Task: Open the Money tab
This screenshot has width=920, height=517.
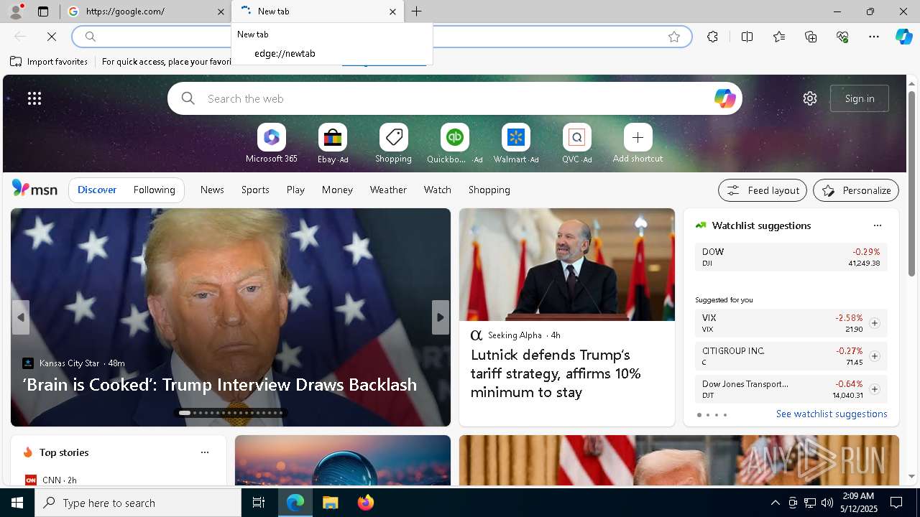Action: [x=337, y=190]
